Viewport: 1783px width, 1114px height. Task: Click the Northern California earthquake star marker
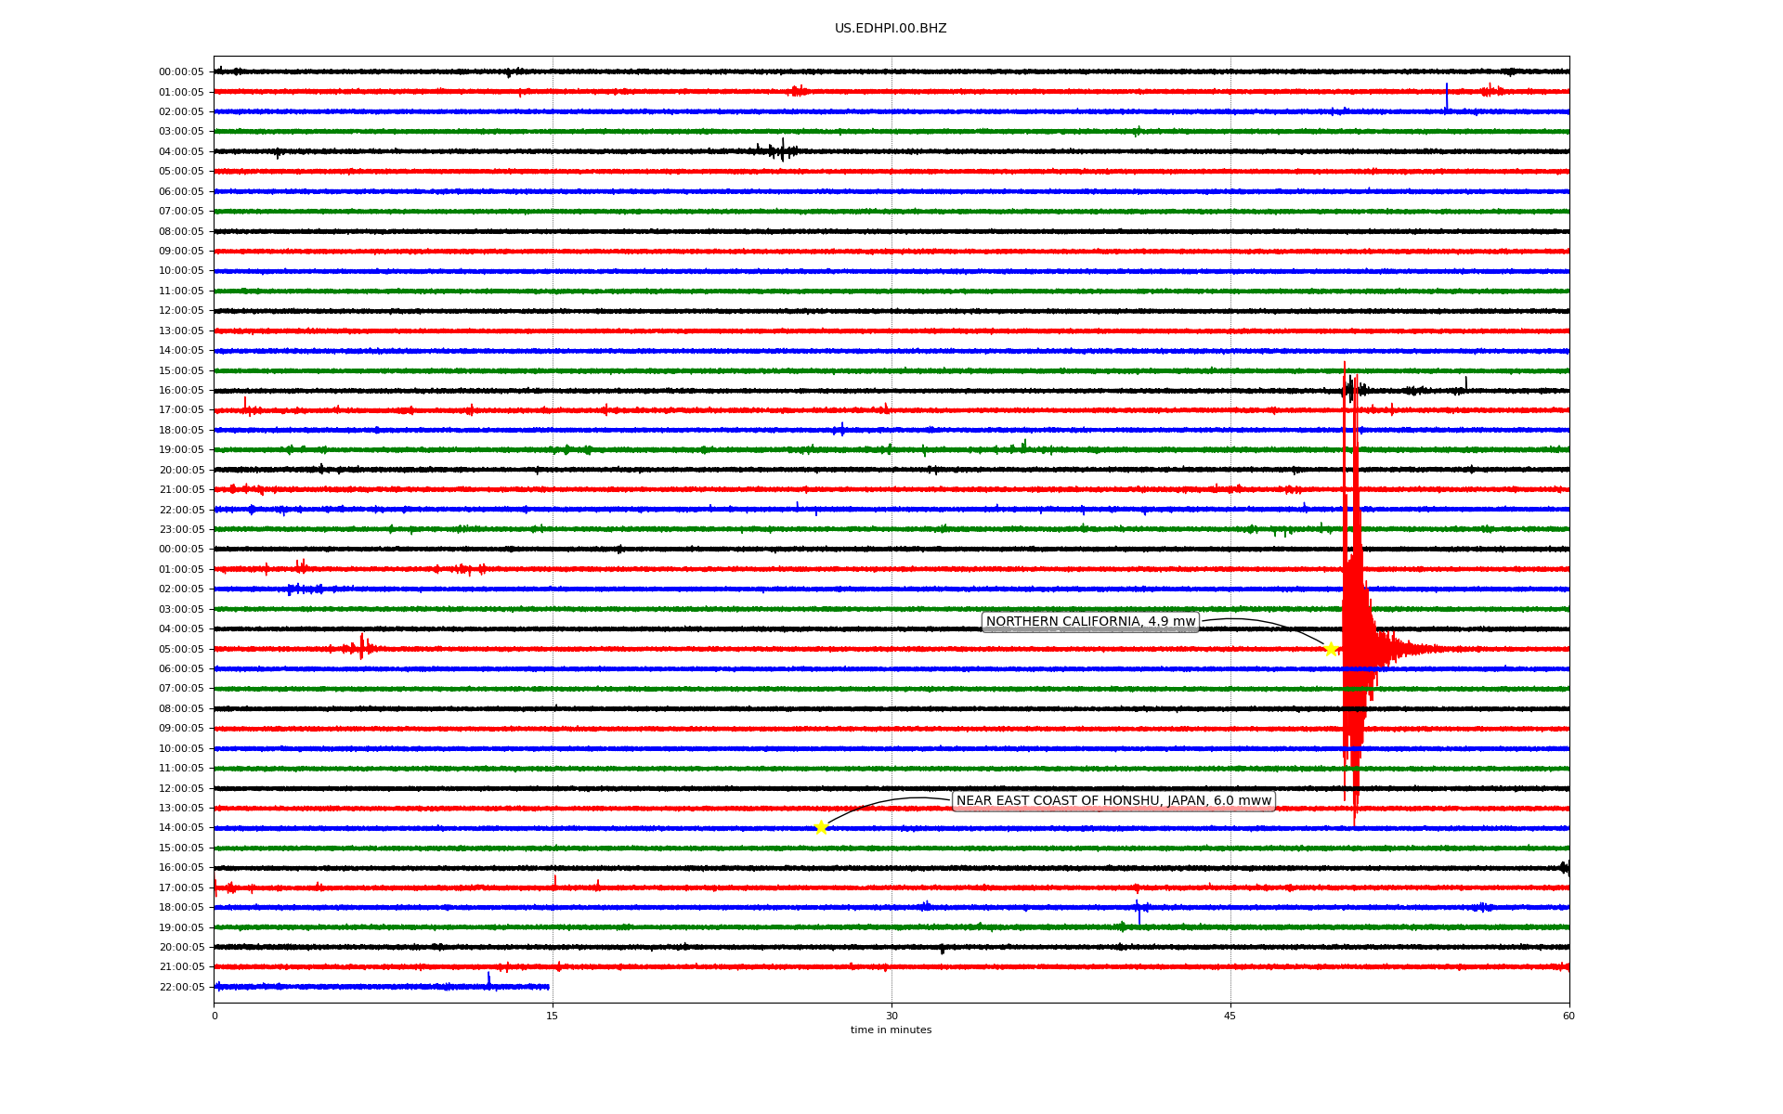[1330, 649]
